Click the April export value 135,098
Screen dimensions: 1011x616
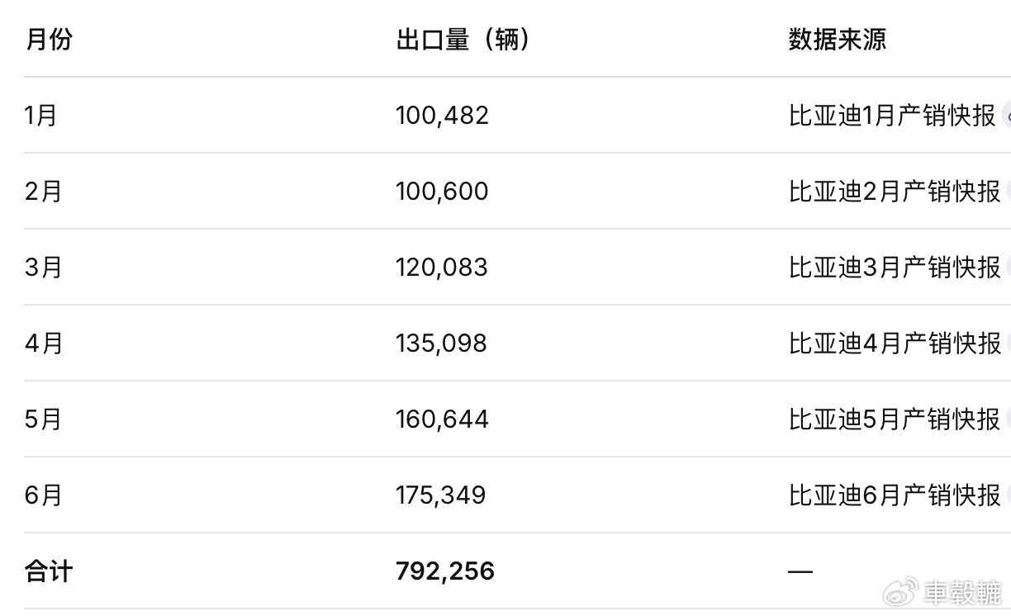click(442, 344)
